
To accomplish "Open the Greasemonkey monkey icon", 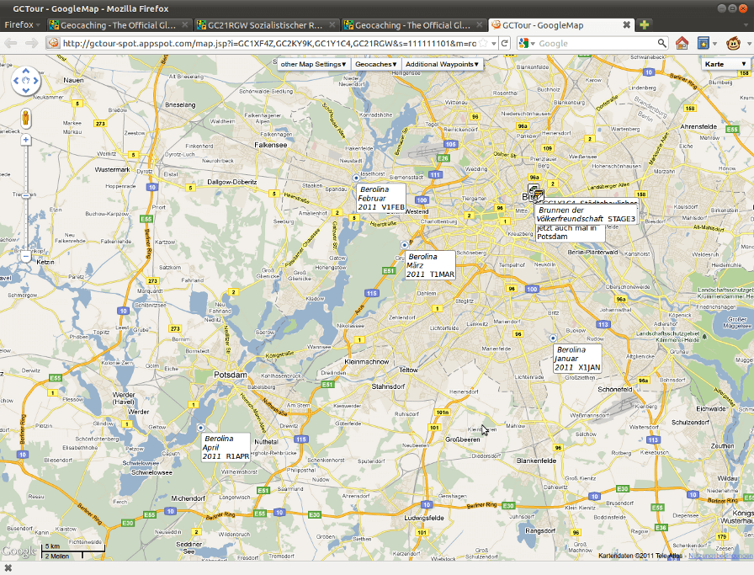I will click(733, 43).
